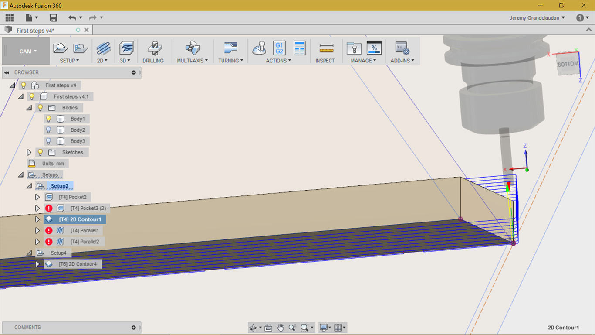Click the Orbit navigation icon

tap(253, 328)
